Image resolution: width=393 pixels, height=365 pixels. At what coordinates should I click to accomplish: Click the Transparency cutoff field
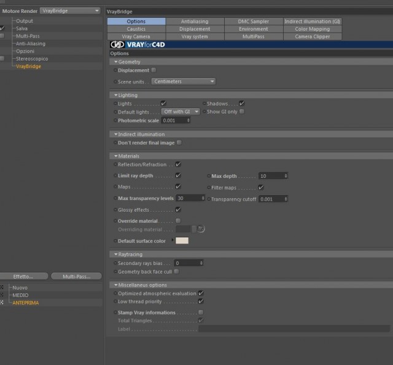click(x=273, y=199)
